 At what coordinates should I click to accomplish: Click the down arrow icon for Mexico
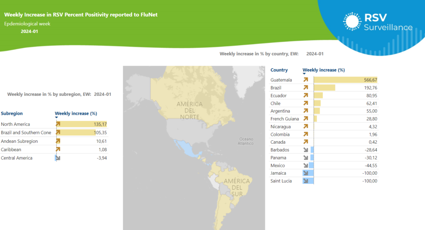point(306,166)
